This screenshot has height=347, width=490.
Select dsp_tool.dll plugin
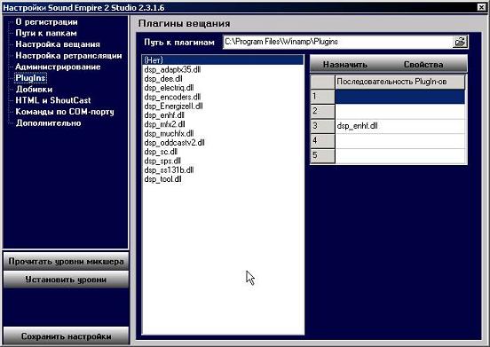click(x=223, y=179)
